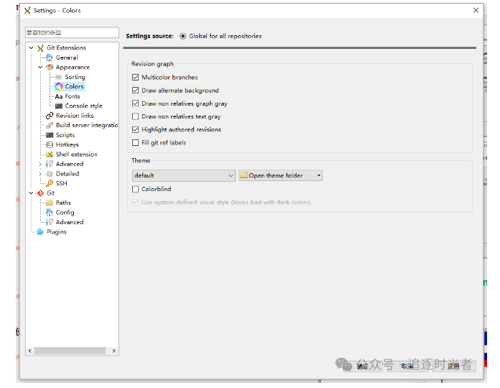Image resolution: width=500 pixels, height=388 pixels.
Task: Click the Aa Fonts icon
Action: pyautogui.click(x=59, y=96)
